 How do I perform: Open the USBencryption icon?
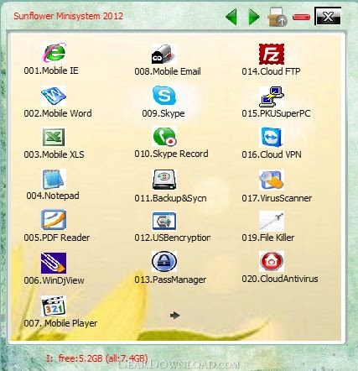[x=164, y=221]
